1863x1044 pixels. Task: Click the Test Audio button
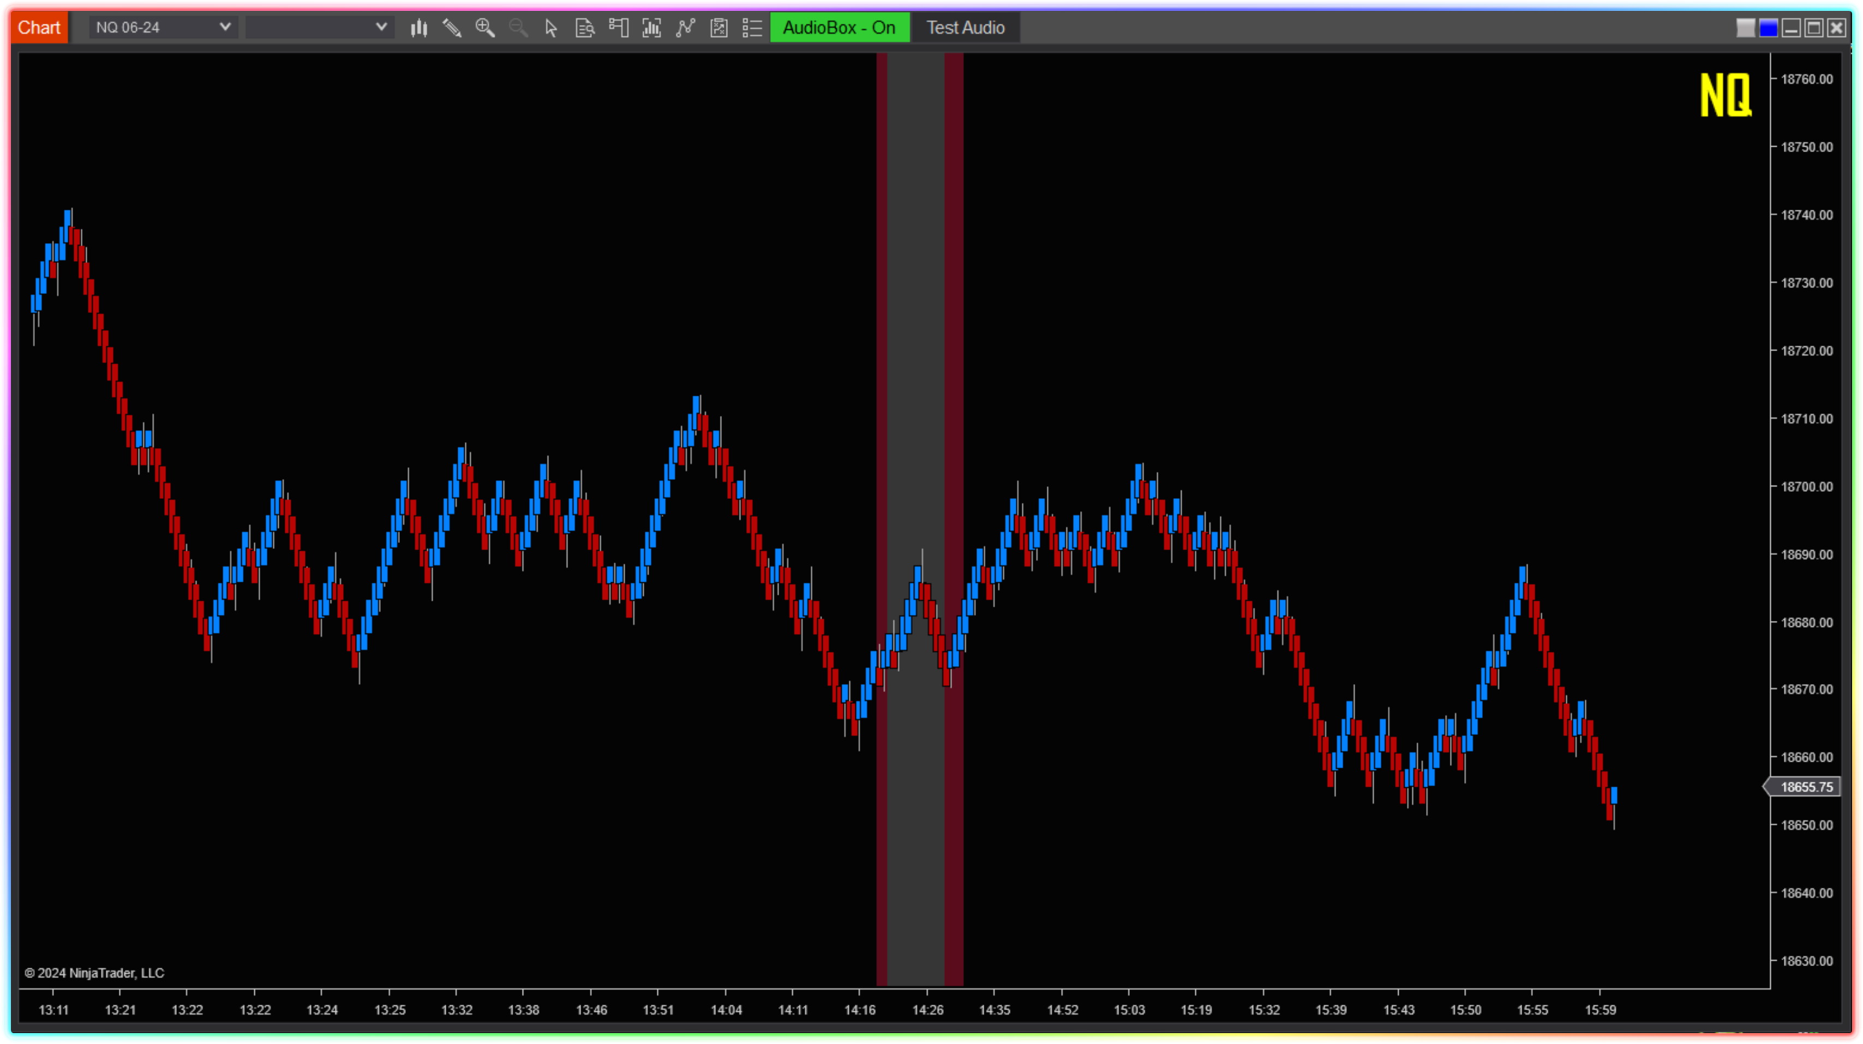(966, 28)
